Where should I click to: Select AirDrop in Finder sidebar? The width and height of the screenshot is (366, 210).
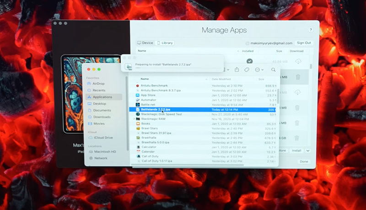point(98,84)
